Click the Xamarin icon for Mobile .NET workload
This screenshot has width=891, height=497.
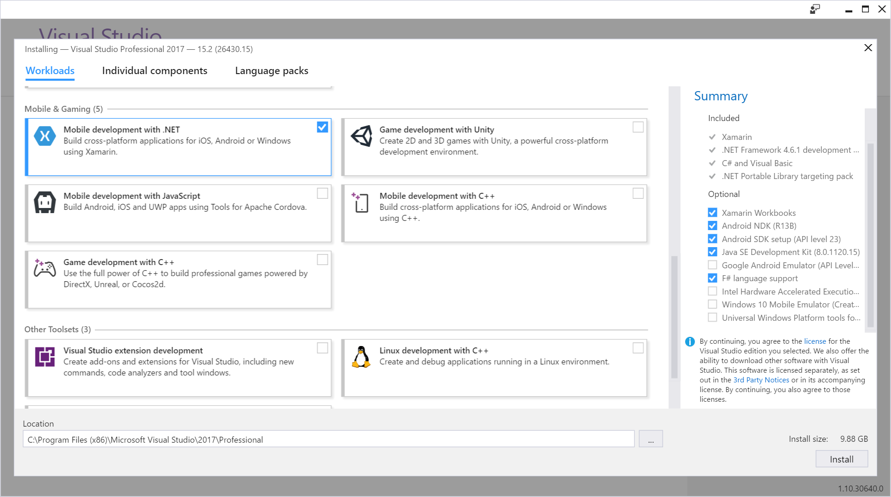pos(45,136)
